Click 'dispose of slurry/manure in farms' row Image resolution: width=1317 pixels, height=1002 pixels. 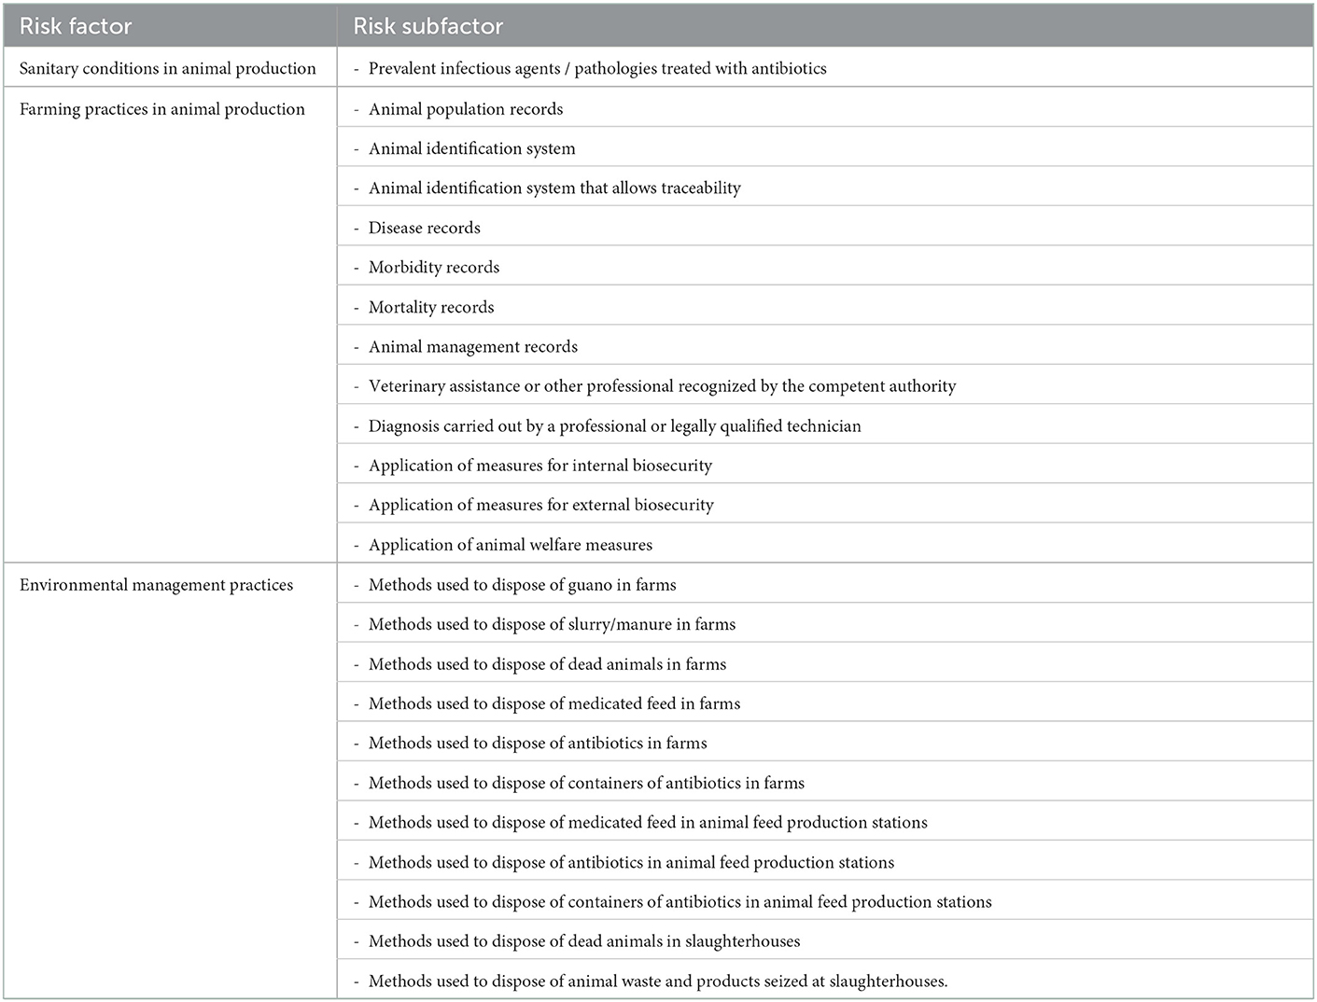[825, 623]
